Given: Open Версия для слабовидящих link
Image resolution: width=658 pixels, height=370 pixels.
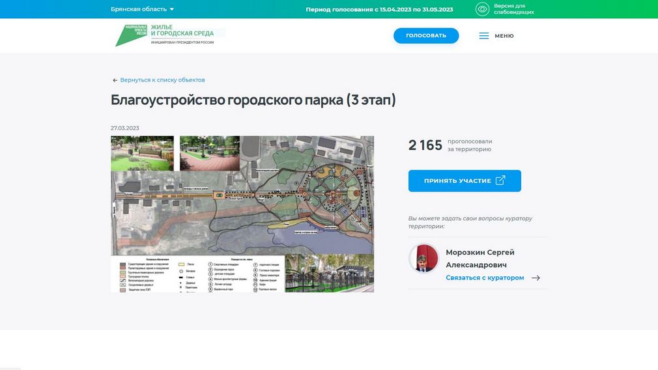Looking at the screenshot, I should (513, 9).
